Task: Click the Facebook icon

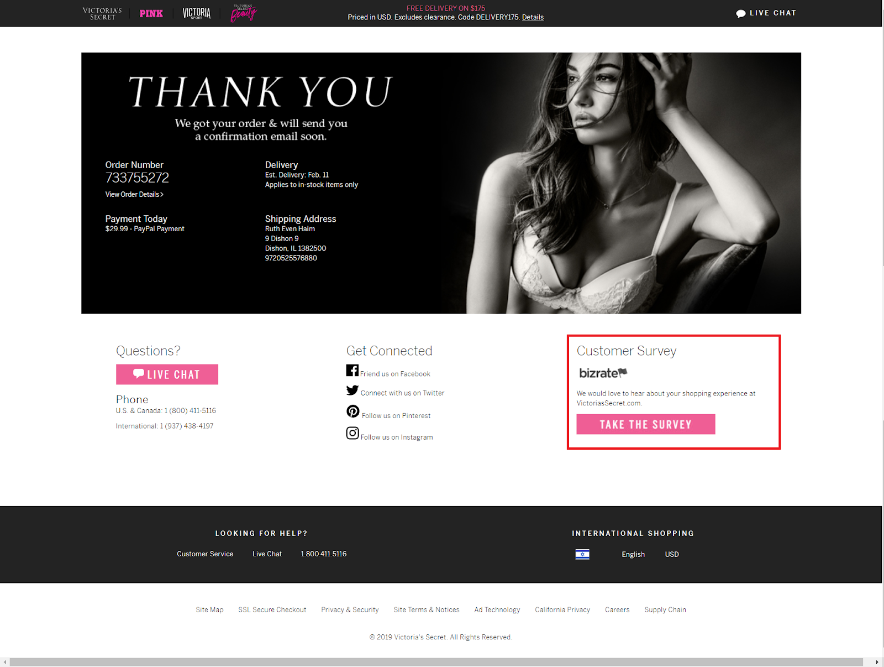Action: coord(352,370)
